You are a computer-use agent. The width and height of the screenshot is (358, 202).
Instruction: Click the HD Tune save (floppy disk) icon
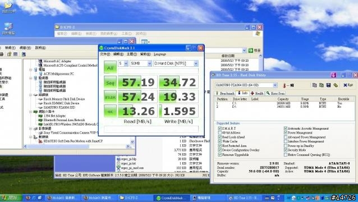[x=328, y=85]
